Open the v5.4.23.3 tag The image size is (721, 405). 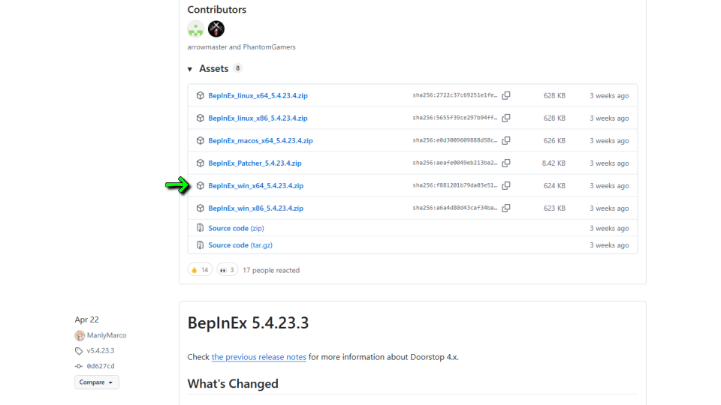tap(100, 351)
